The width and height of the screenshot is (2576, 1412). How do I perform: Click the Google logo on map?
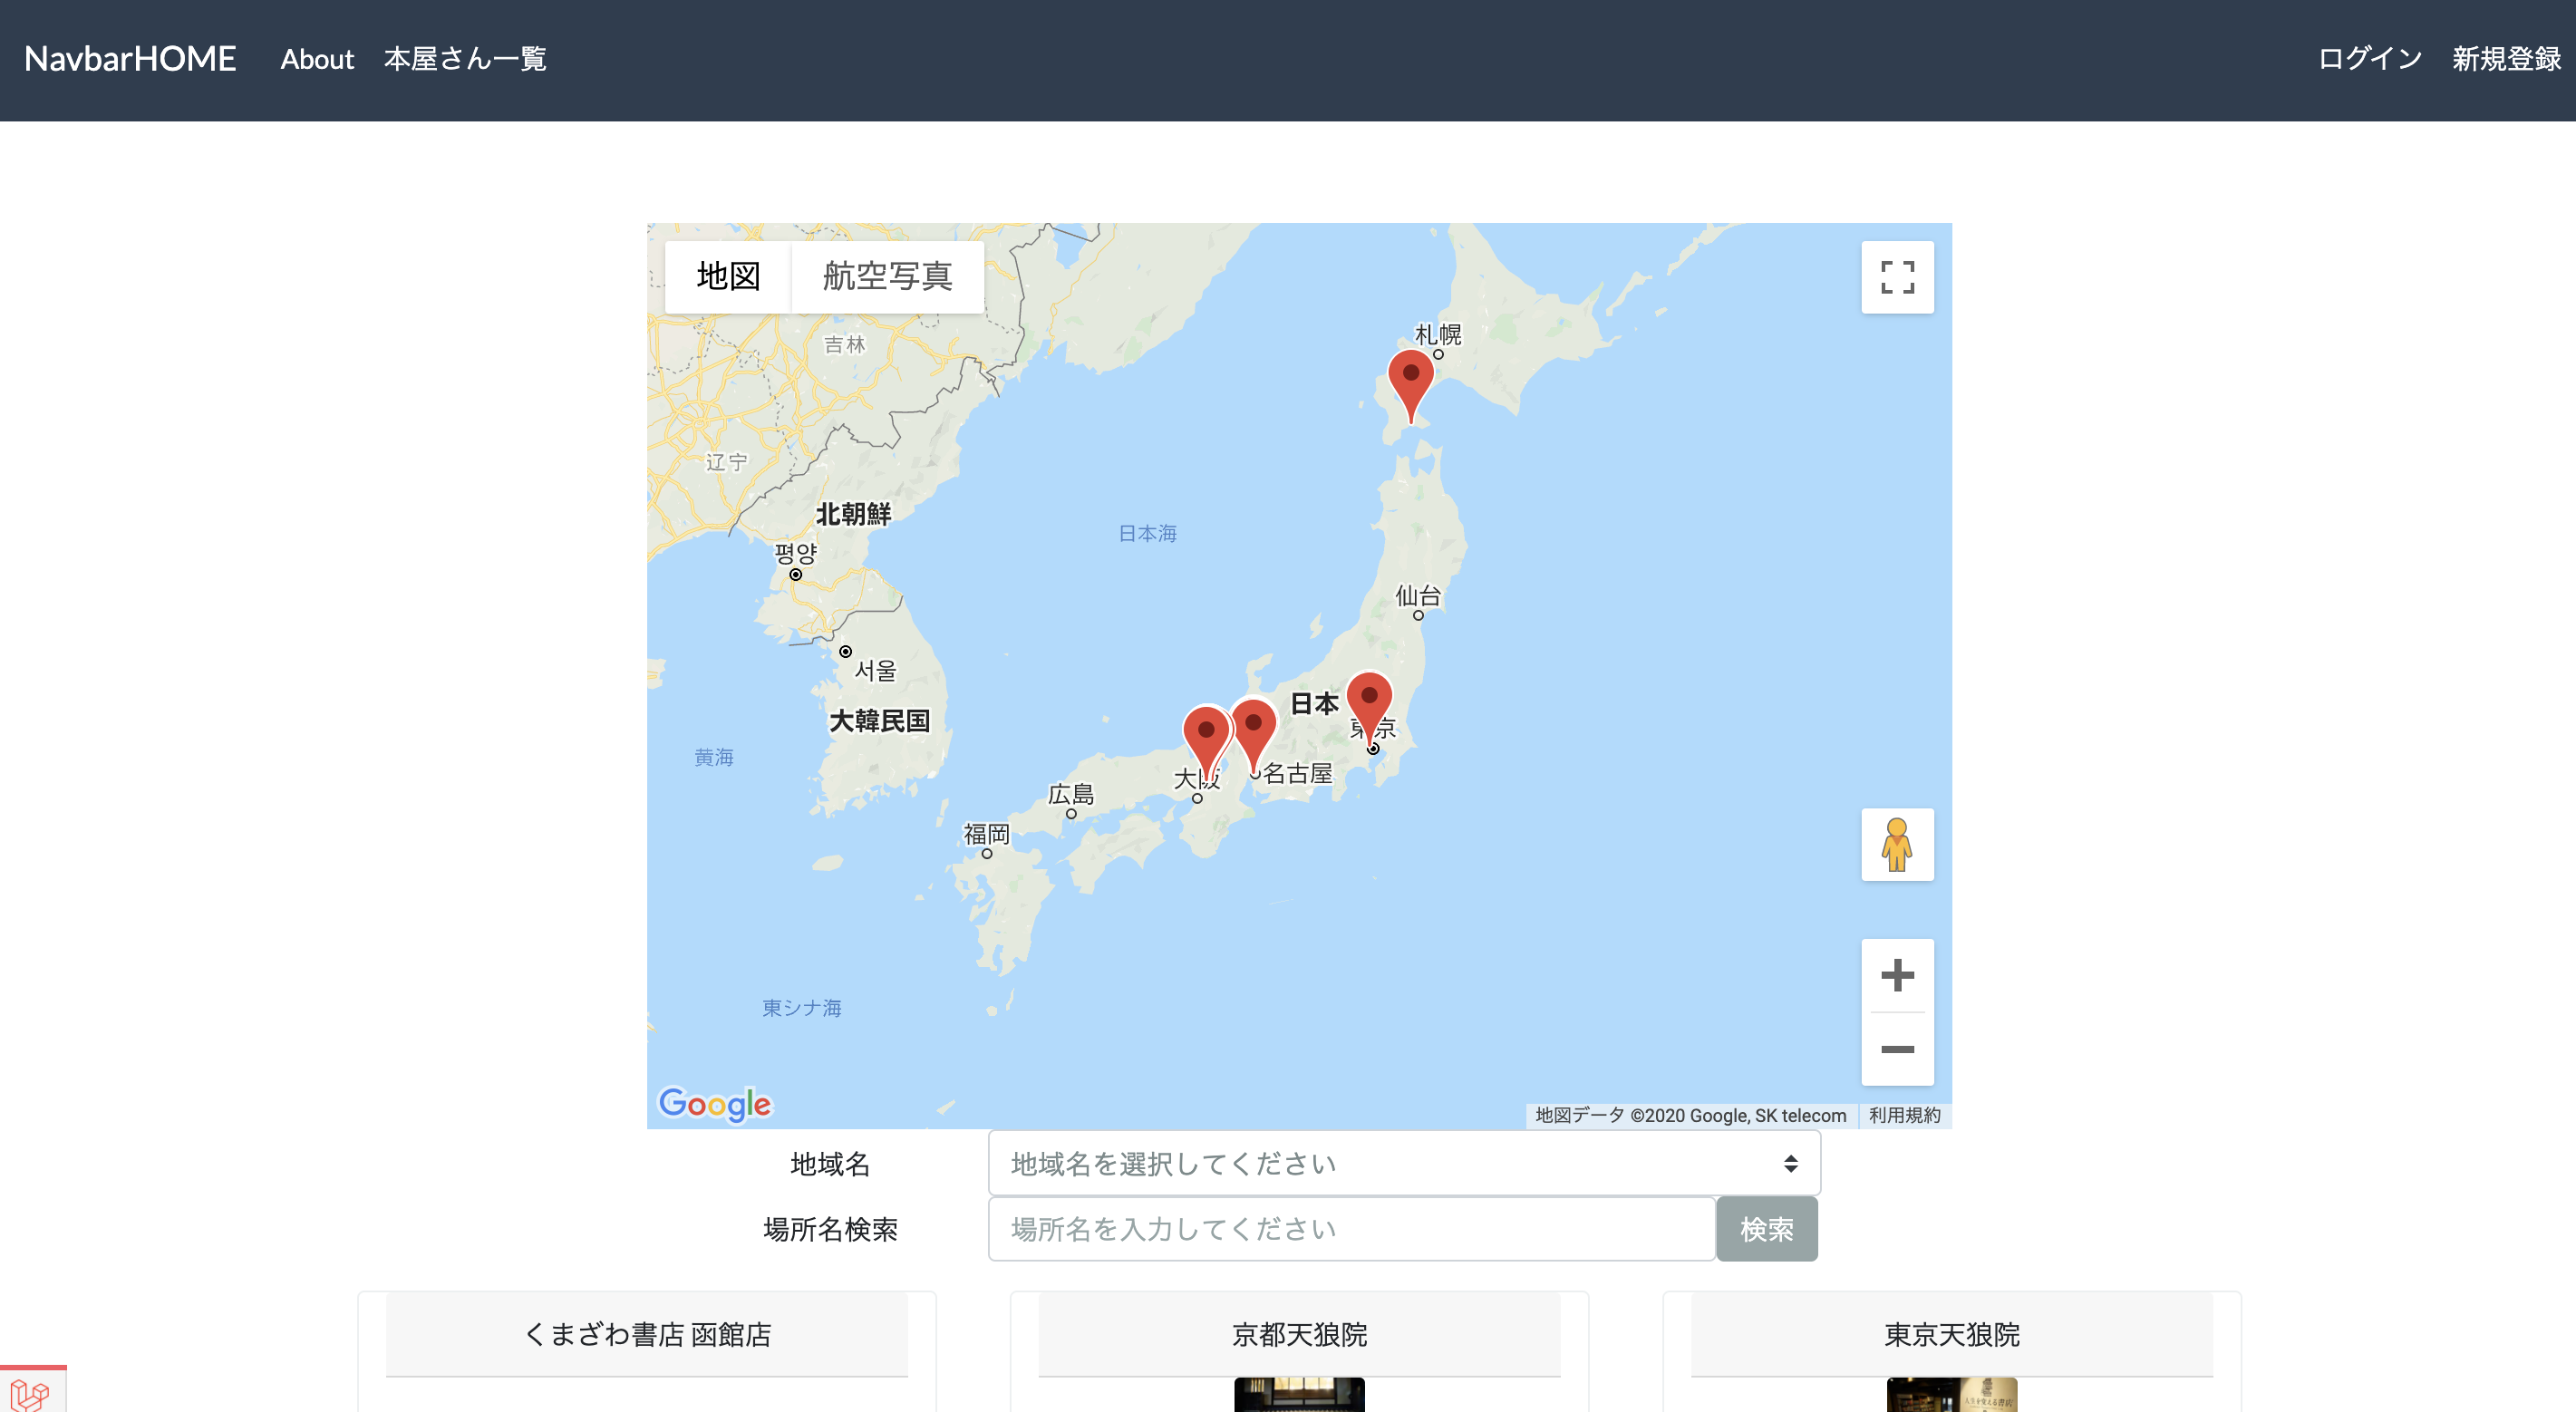pos(714,1104)
